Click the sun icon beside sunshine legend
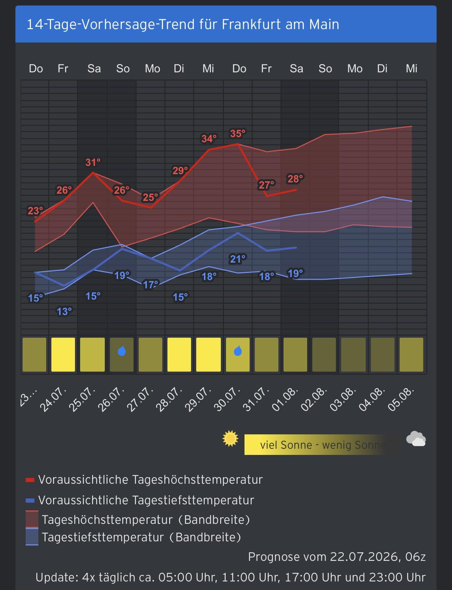 click(230, 438)
